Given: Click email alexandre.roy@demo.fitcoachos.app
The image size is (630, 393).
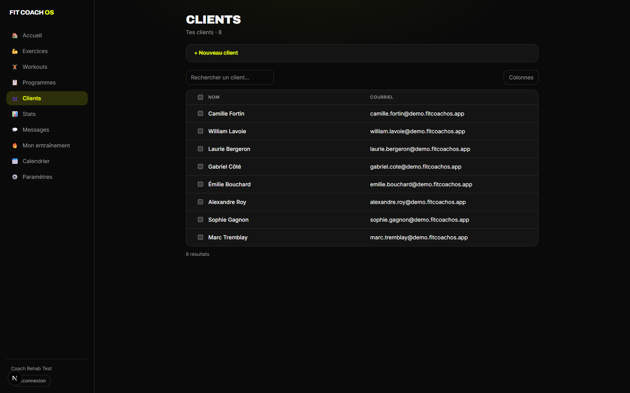Looking at the screenshot, I should tap(418, 202).
